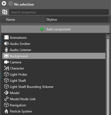Click the bone Model Node Link icon

tap(6, 99)
